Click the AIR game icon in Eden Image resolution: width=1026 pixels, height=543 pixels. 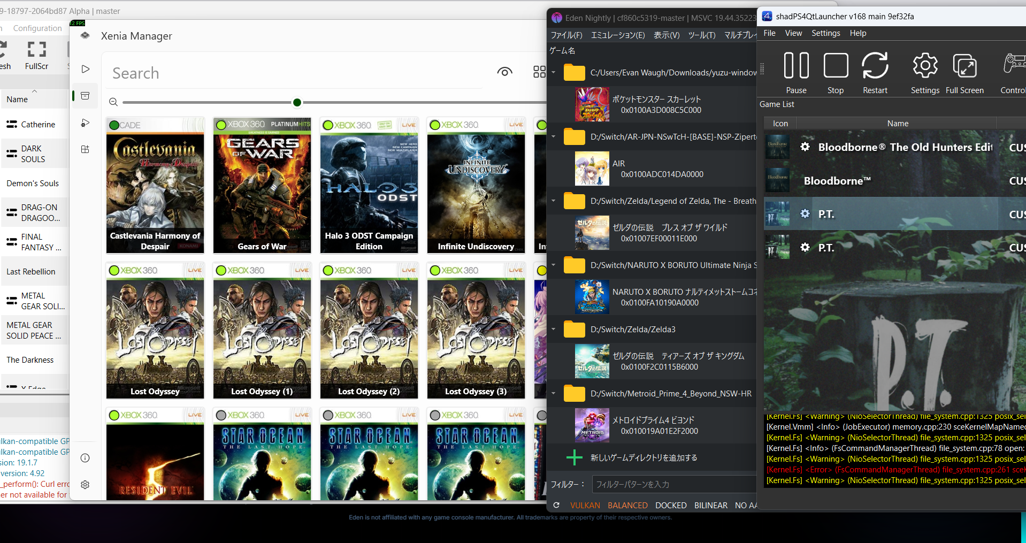592,169
